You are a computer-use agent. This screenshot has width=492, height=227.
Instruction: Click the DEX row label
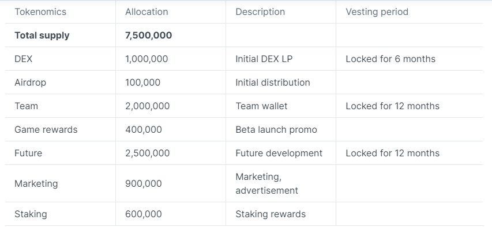(23, 59)
